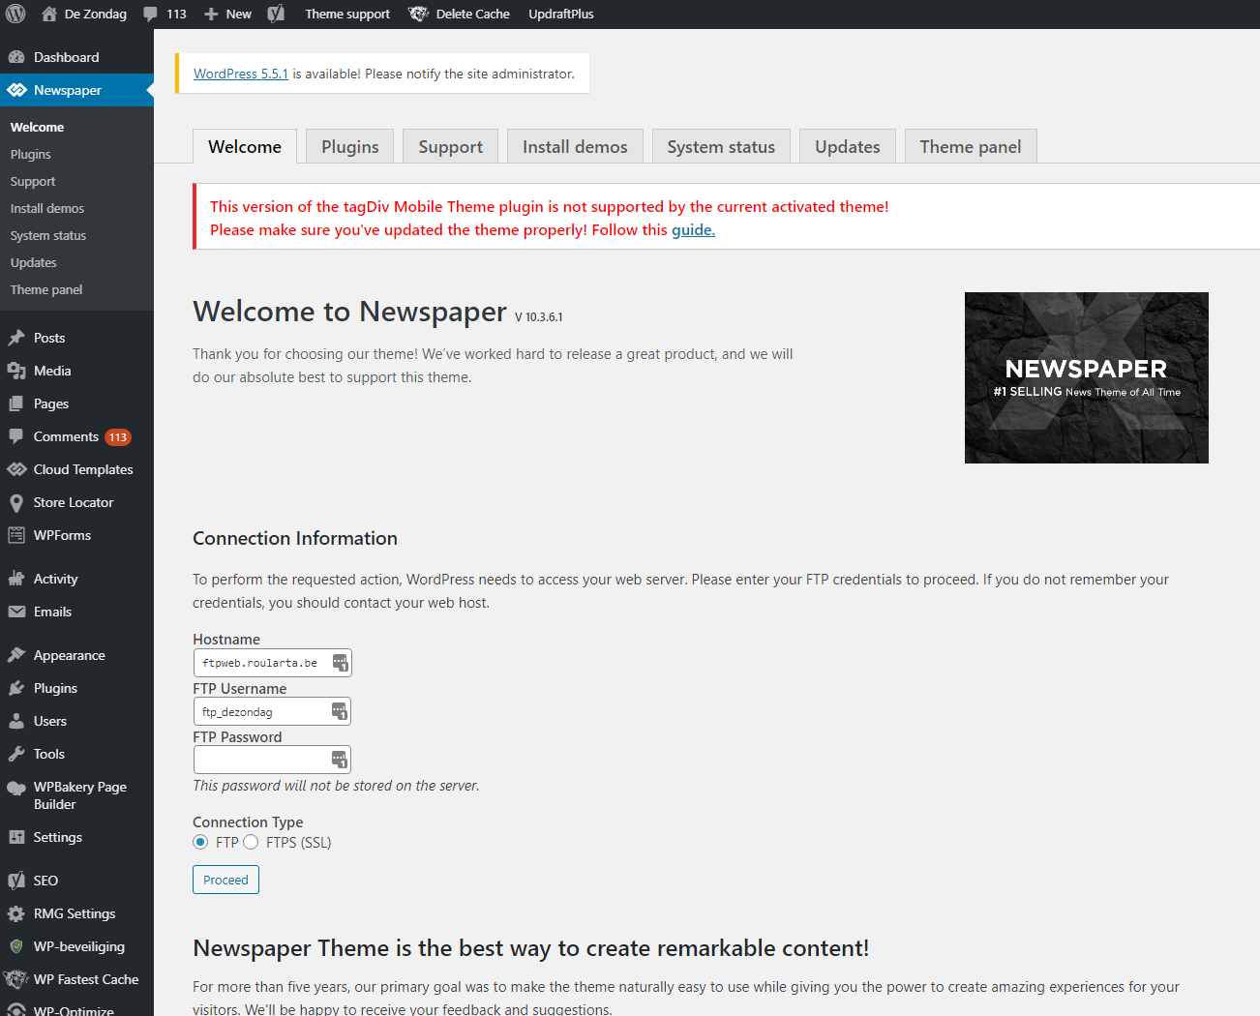Click password manager icon in FTP Password field
The height and width of the screenshot is (1016, 1260).
click(x=339, y=760)
